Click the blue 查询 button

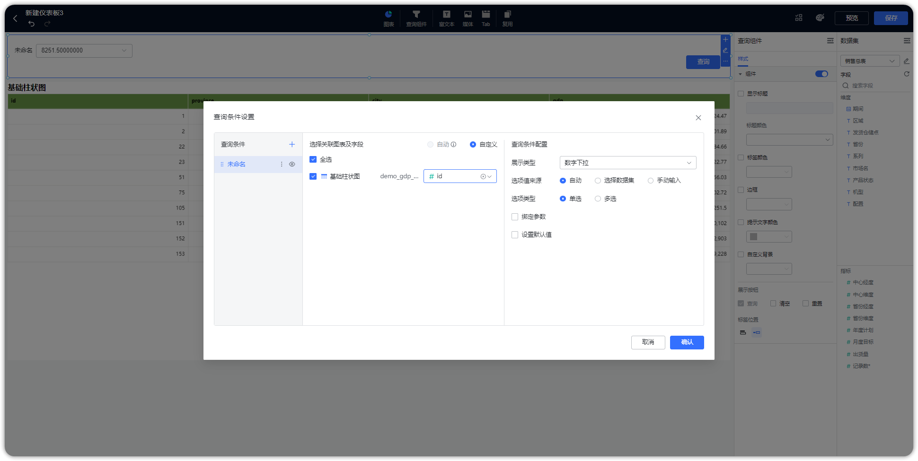click(x=703, y=62)
